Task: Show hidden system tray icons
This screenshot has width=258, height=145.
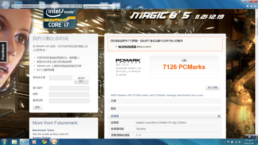Action: [x=224, y=142]
